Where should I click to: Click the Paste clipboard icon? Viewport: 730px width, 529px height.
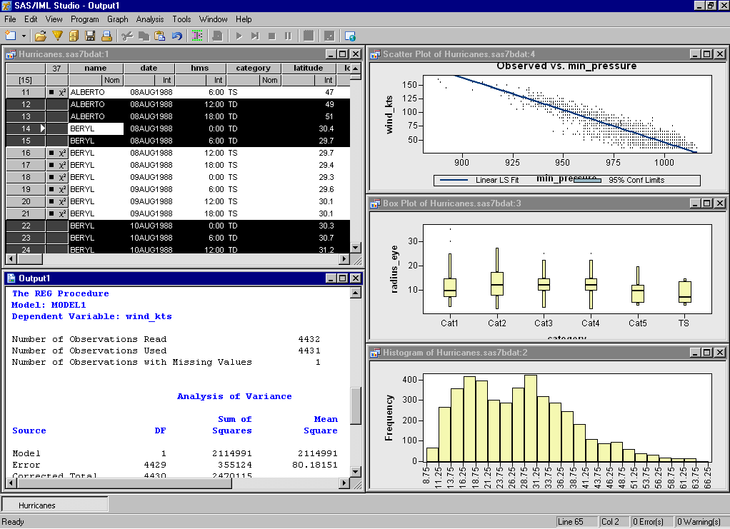point(160,36)
